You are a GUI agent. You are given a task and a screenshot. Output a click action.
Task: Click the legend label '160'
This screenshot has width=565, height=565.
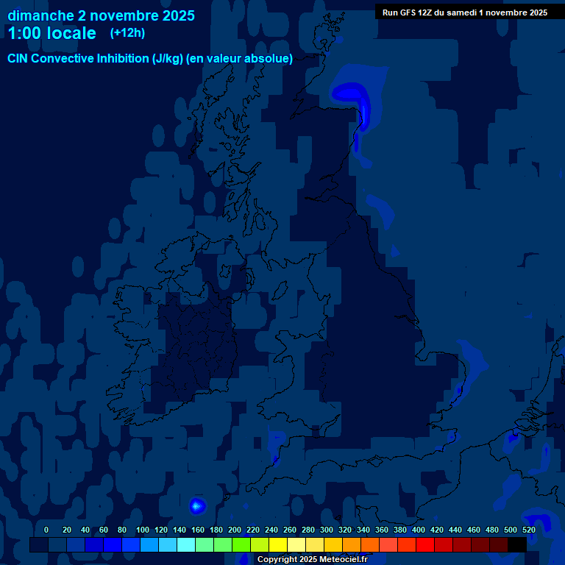198,530
